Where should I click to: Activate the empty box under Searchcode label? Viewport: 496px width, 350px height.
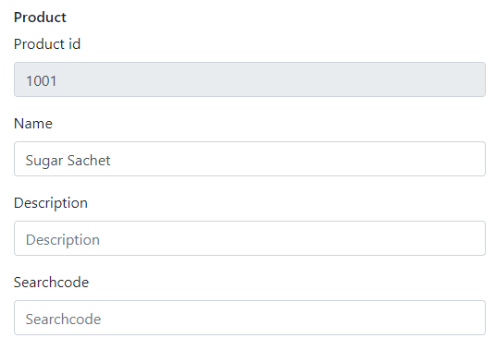250,318
